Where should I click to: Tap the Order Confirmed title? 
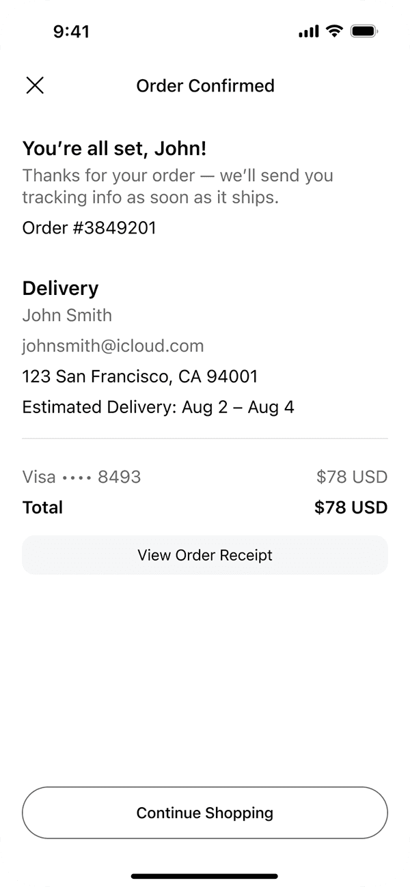click(x=205, y=85)
